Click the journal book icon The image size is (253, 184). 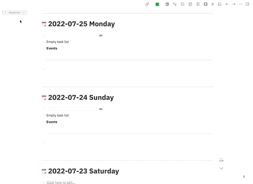click(x=199, y=4)
